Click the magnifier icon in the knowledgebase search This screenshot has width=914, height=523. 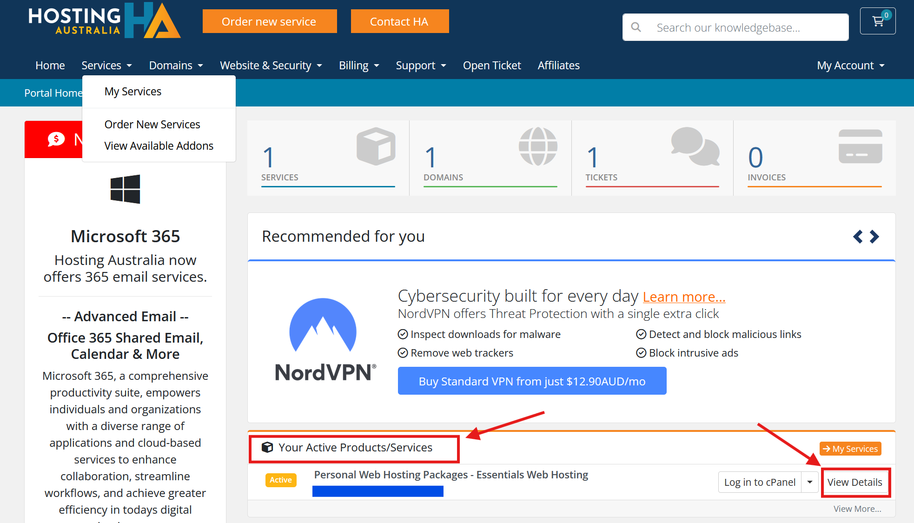636,27
